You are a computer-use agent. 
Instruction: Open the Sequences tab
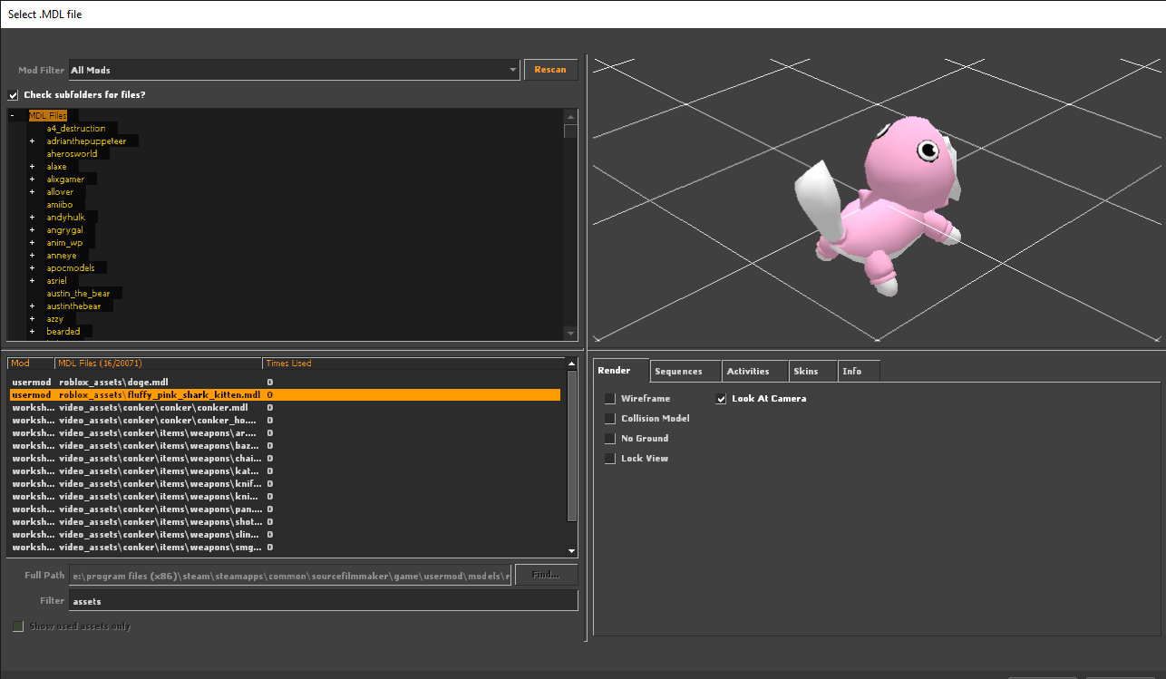point(686,372)
